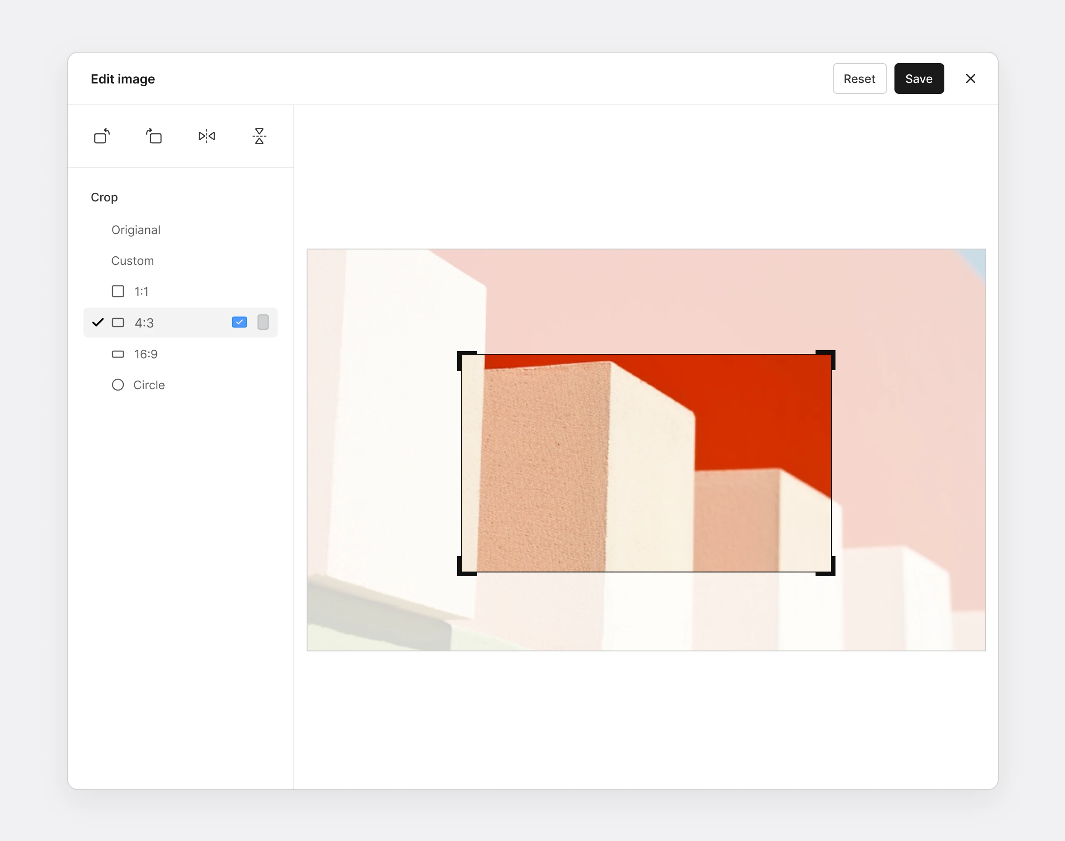Rotate the image counterclockwise

[102, 136]
